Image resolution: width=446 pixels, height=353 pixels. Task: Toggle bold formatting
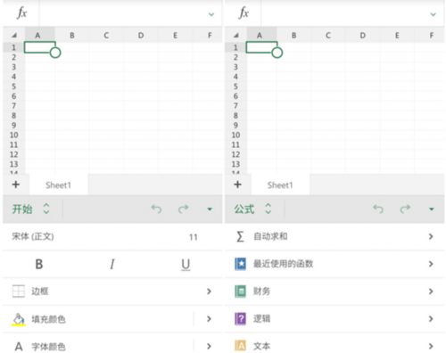click(x=39, y=264)
